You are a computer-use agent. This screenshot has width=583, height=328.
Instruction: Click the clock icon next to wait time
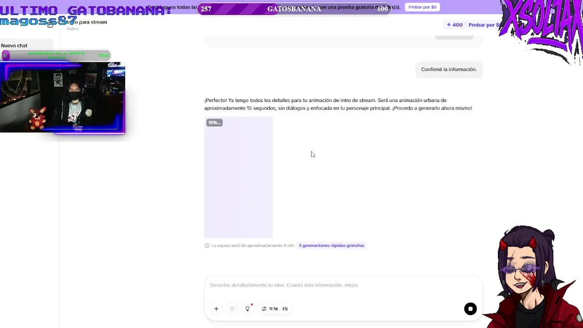tap(207, 246)
